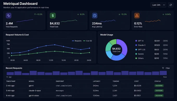Click the TOKENS column header
This screenshot has height=101, width=177.
pyautogui.click(x=116, y=81)
